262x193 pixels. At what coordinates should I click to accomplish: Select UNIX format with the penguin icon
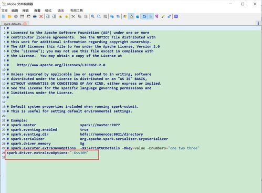(x=131, y=16)
